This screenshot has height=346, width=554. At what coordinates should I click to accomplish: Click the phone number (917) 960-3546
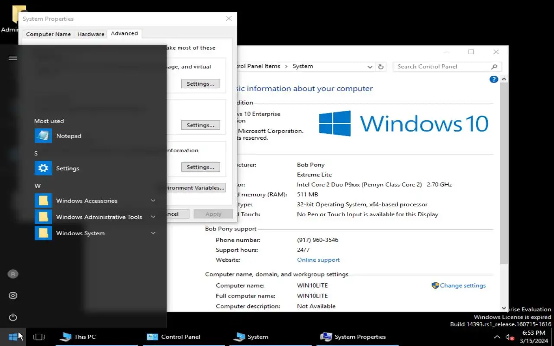(x=318, y=240)
